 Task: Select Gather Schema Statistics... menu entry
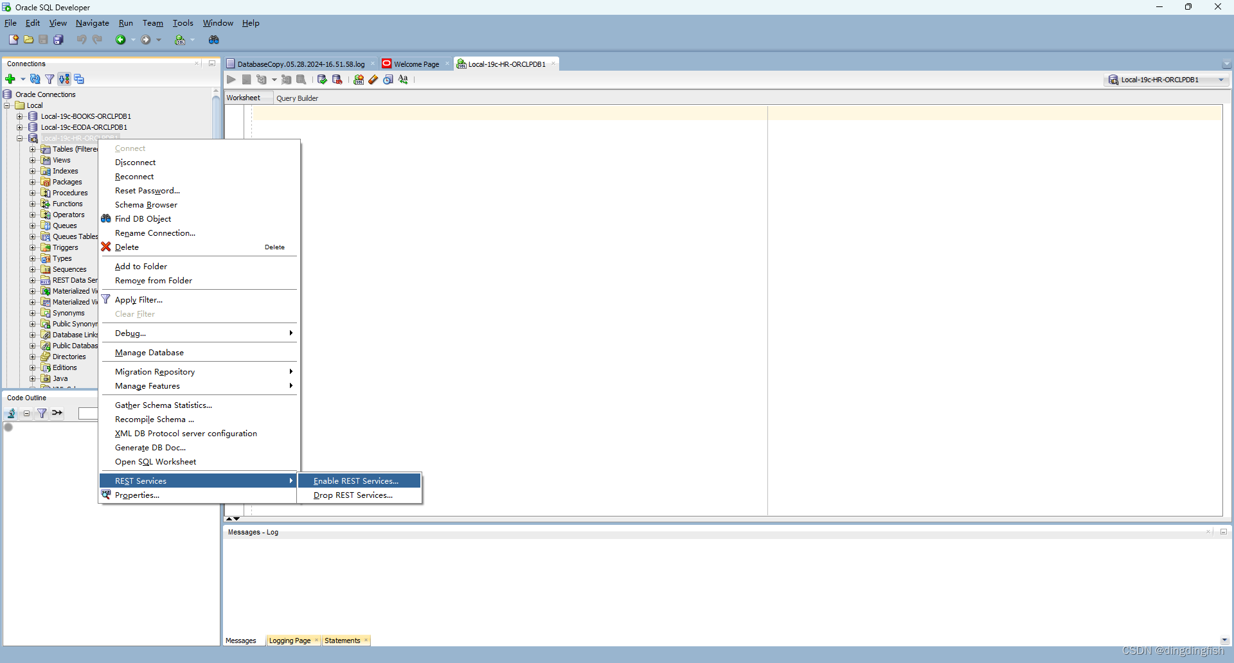pos(198,405)
